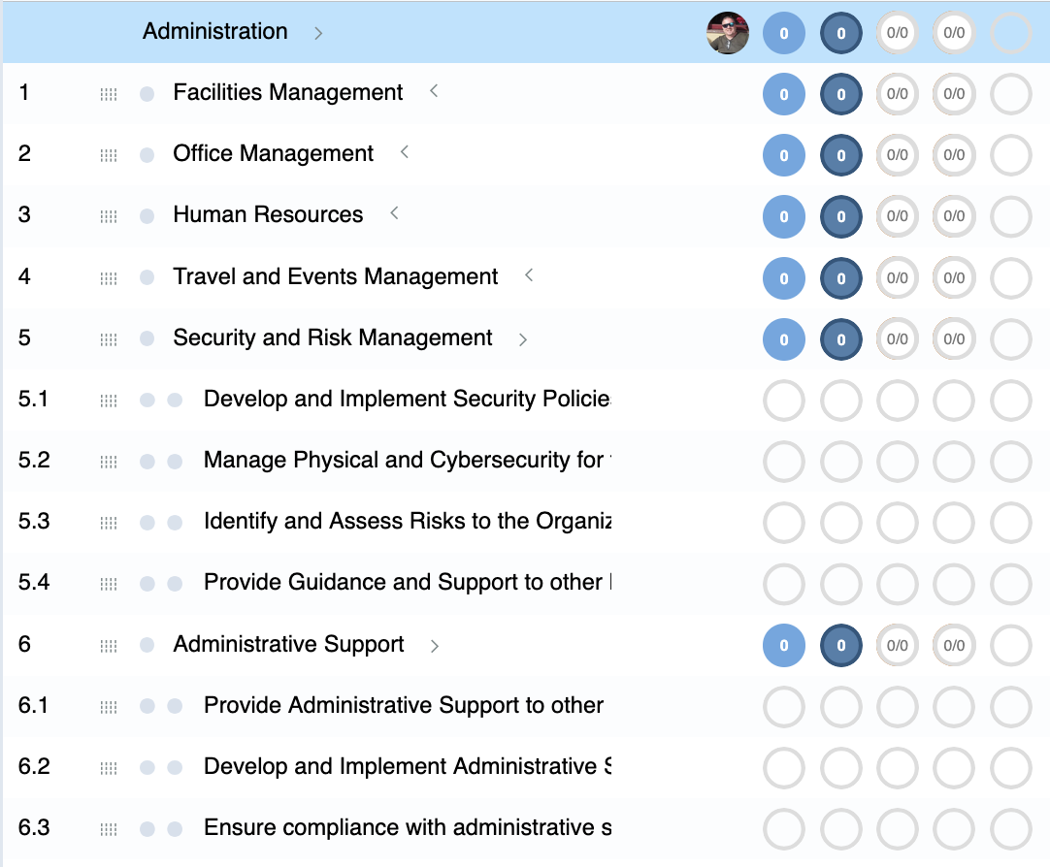The height and width of the screenshot is (867, 1050).
Task: Click the user avatar in the header row
Action: (x=727, y=33)
